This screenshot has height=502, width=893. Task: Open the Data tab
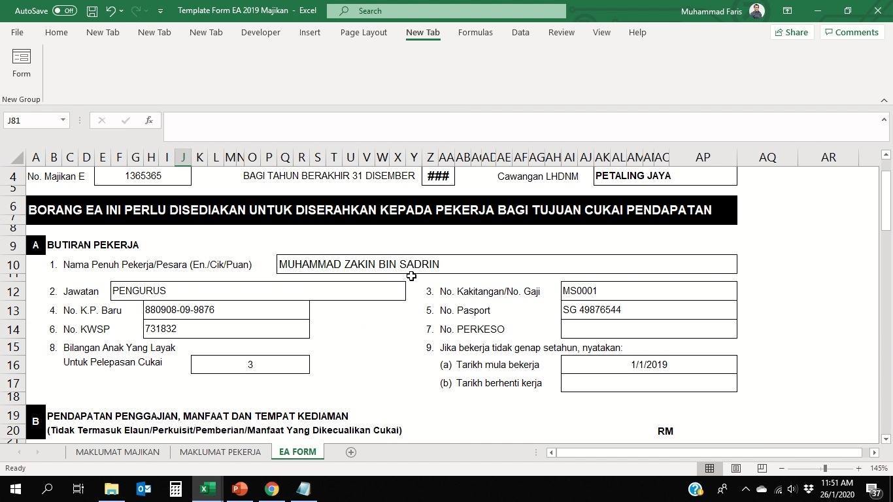(520, 32)
